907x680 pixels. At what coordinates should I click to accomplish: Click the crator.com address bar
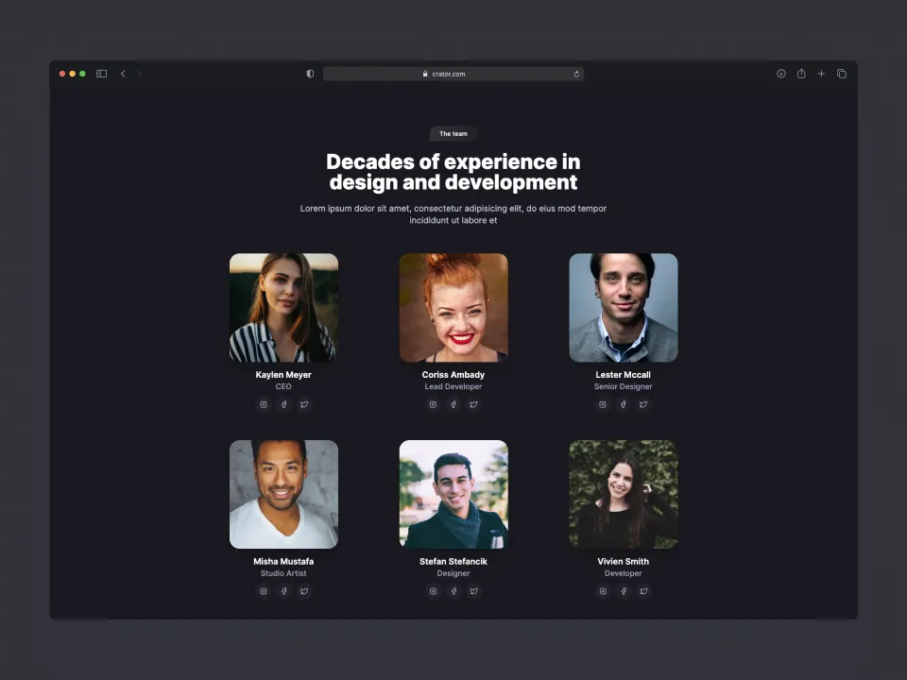click(x=453, y=74)
